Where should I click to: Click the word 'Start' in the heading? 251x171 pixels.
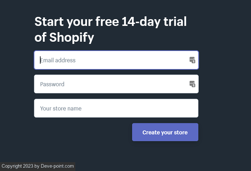(x=49, y=21)
